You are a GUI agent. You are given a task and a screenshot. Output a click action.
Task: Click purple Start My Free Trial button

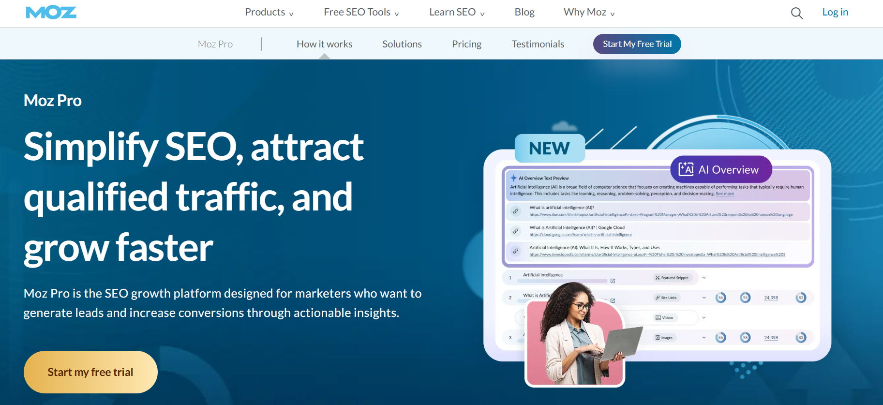click(637, 44)
